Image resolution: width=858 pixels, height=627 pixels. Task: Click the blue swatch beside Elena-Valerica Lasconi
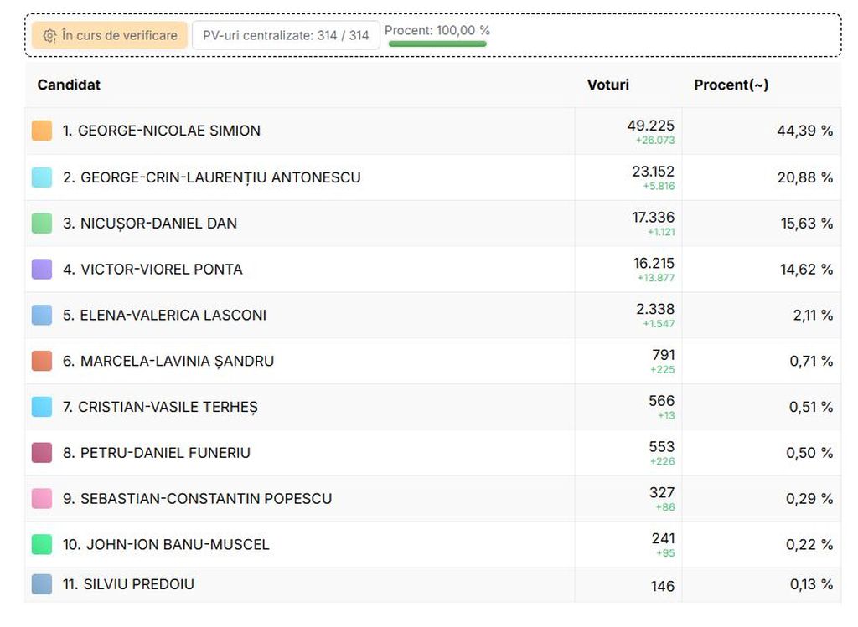(42, 316)
